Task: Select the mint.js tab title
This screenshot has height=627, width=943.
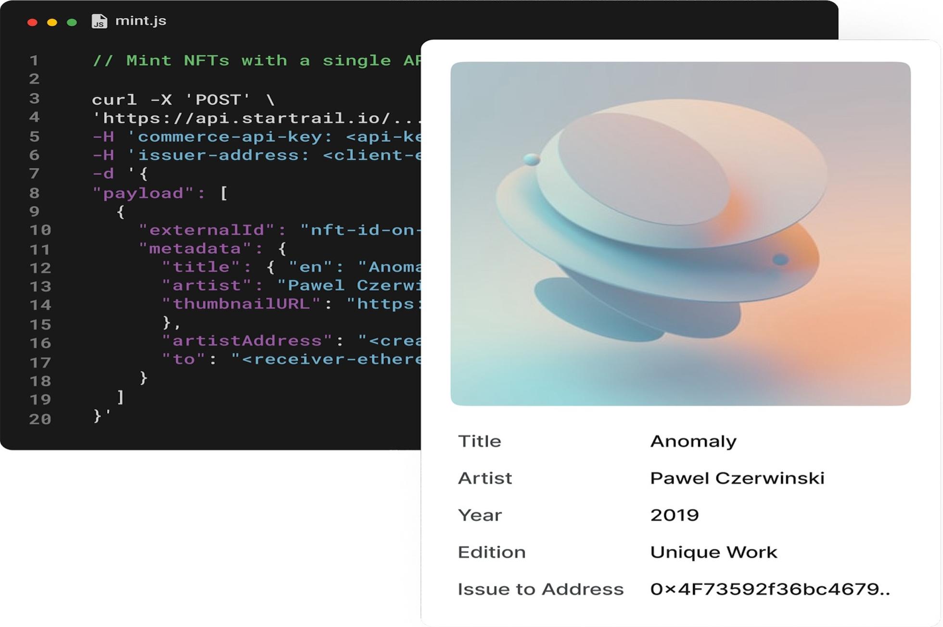Action: [140, 21]
